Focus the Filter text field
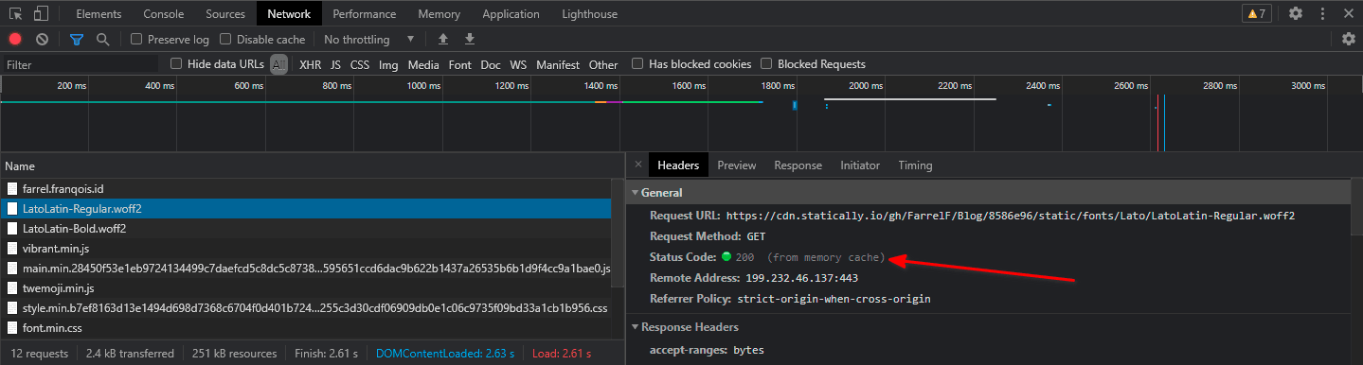The image size is (1363, 365). click(81, 64)
